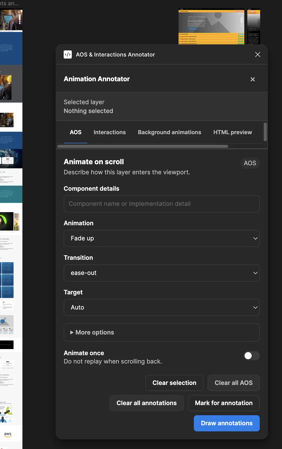Select the orange annotated frame thumbnail on canvas
The width and height of the screenshot is (282, 449).
click(211, 26)
